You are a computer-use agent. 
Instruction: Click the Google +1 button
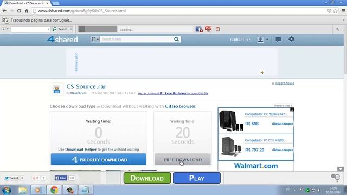pos(36,178)
